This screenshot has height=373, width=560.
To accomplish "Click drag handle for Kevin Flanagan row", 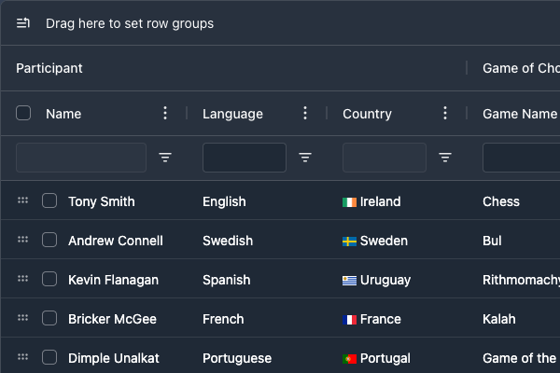I will point(23,279).
